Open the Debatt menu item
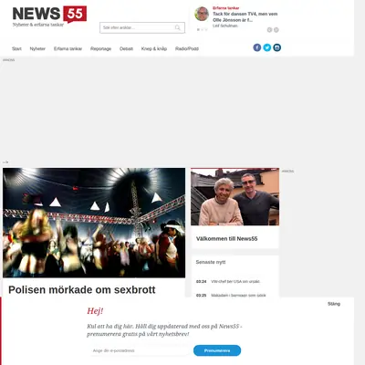This screenshot has width=365, height=365. (126, 48)
